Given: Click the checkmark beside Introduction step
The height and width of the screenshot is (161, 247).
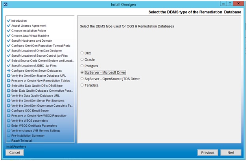Looking at the screenshot, I should (9, 20).
